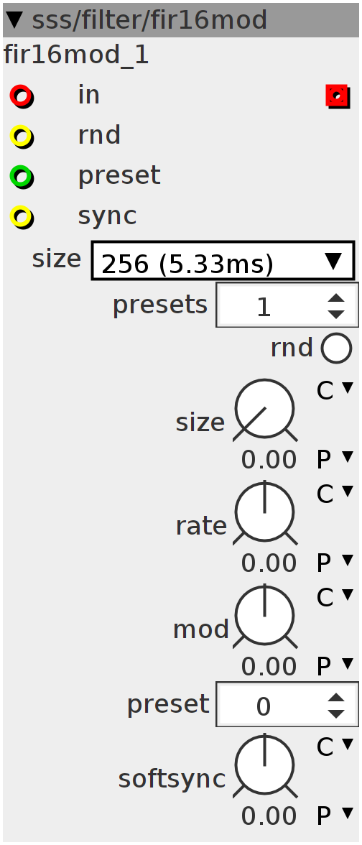The width and height of the screenshot is (362, 845).
Task: Click the green 'preset' inlet connector
Action: click(x=22, y=177)
